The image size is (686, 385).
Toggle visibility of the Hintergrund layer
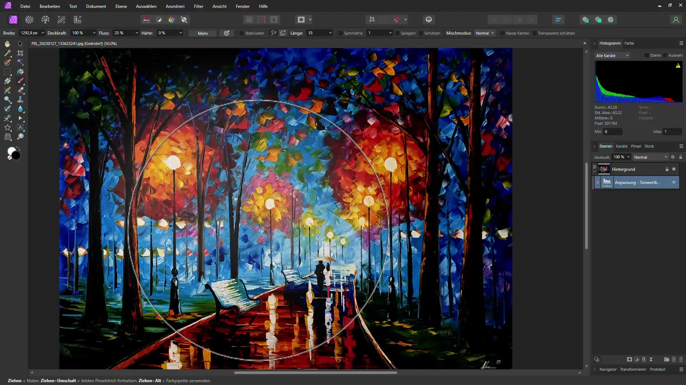(x=674, y=169)
